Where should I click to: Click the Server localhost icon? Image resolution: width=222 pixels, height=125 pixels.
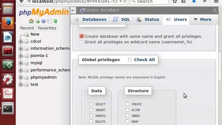(x=82, y=10)
